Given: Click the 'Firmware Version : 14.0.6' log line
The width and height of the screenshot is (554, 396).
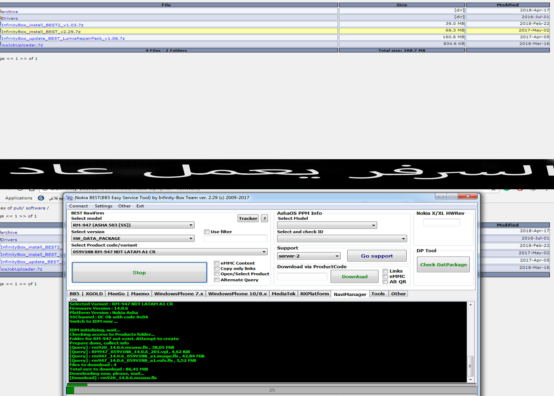Looking at the screenshot, I should coord(99,308).
